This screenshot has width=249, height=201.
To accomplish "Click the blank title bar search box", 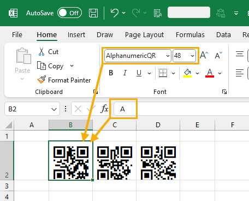I will 189,12.
